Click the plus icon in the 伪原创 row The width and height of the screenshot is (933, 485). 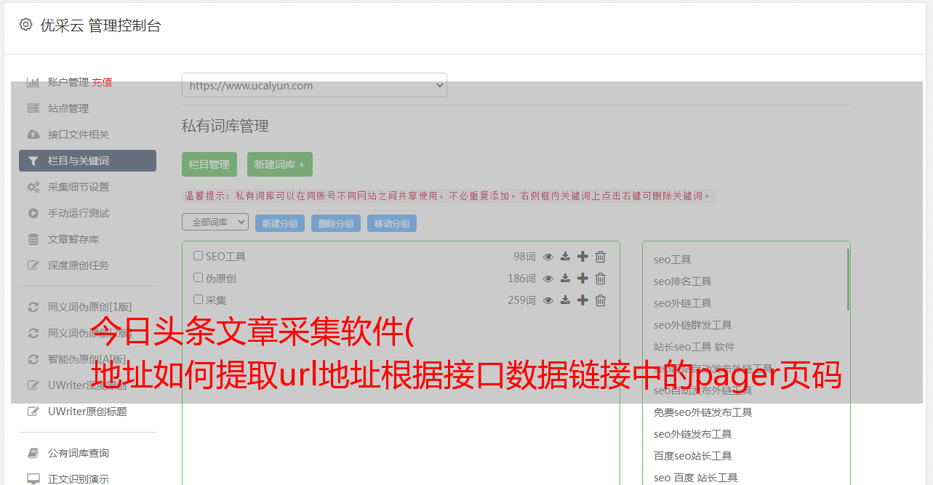tap(582, 278)
